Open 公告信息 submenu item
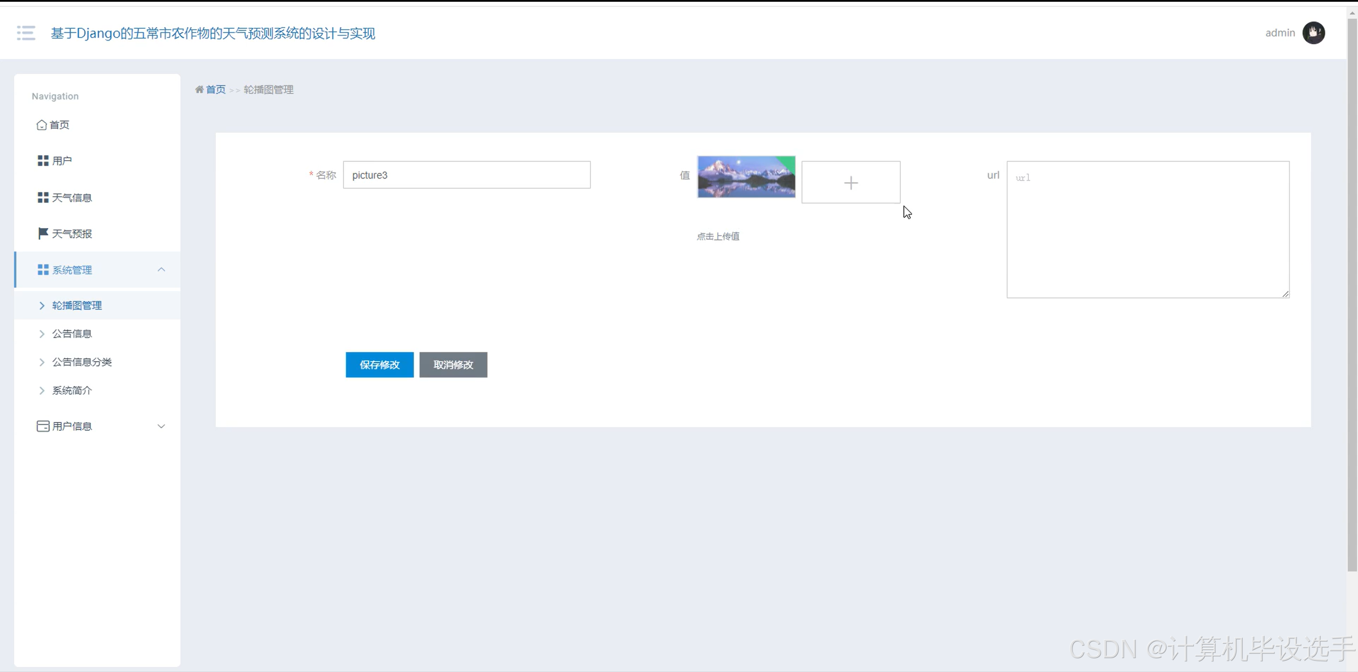The width and height of the screenshot is (1358, 672). tap(72, 334)
